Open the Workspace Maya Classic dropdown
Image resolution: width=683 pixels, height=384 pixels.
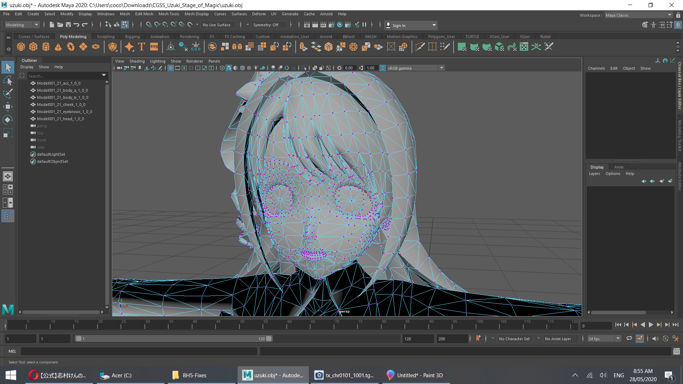coord(639,15)
